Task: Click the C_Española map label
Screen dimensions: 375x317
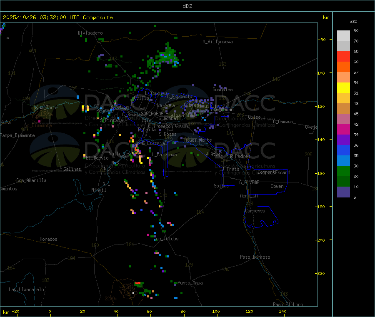Action: coord(180,97)
